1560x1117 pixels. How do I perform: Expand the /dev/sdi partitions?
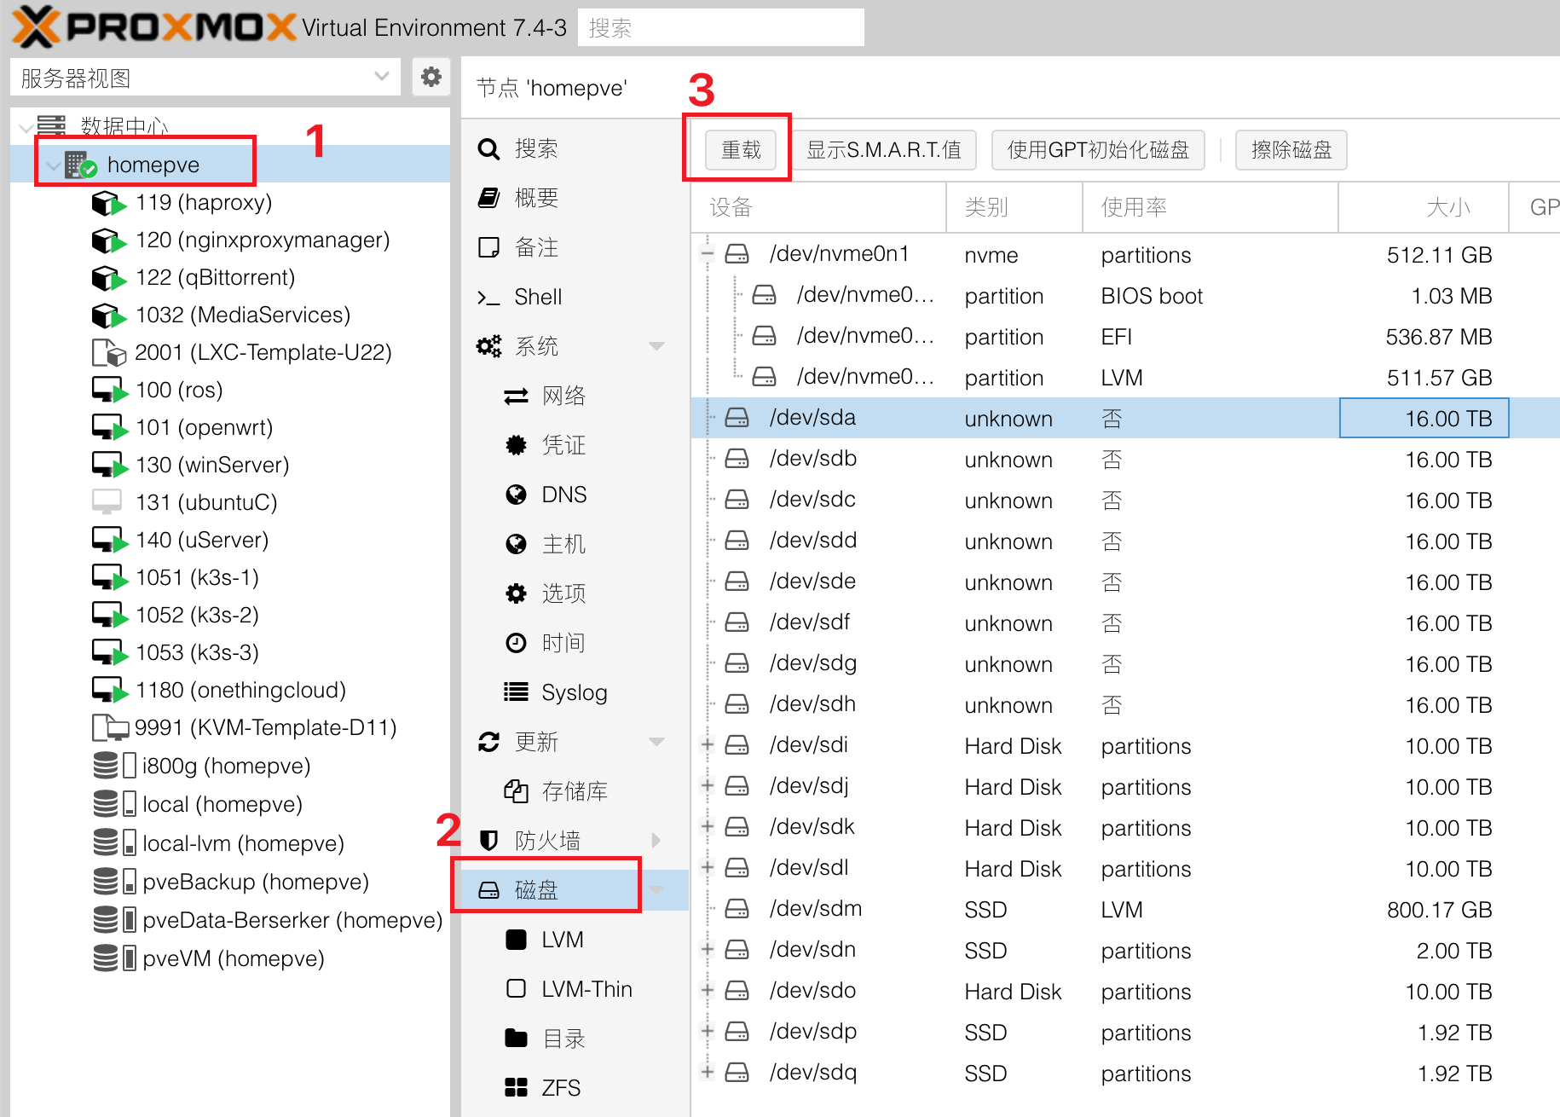pos(707,745)
